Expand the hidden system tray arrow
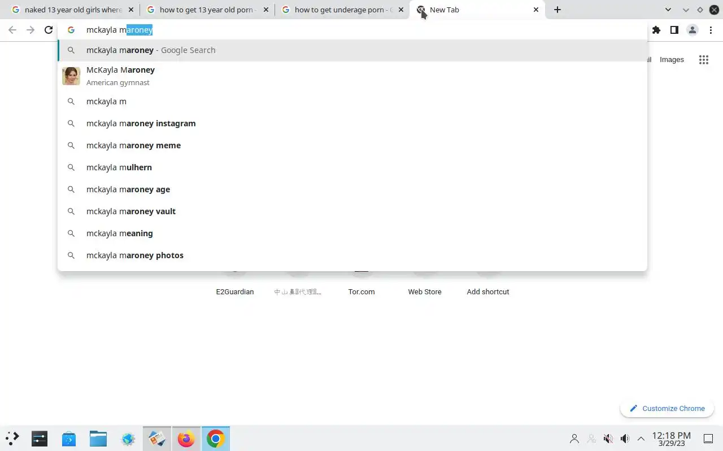Screen dimensions: 723x451 coord(641,439)
